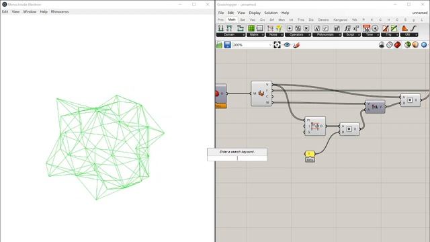
Task: Toggle preview off mode icon
Action: pos(382,45)
